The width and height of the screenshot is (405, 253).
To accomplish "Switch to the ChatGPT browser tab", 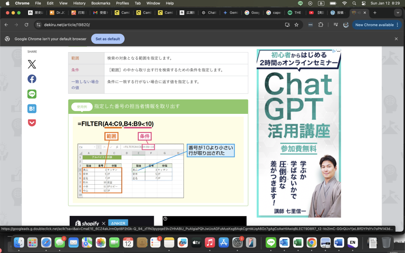I will pos(210,13).
